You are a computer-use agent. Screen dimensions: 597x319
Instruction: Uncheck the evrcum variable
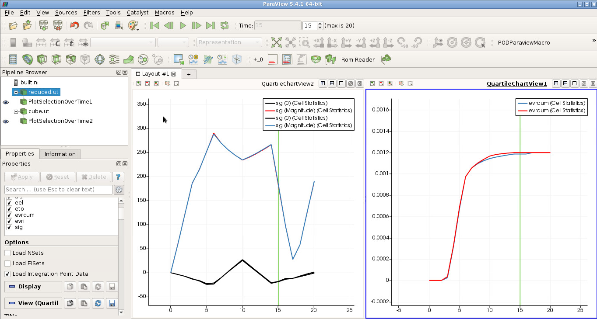tap(9, 215)
